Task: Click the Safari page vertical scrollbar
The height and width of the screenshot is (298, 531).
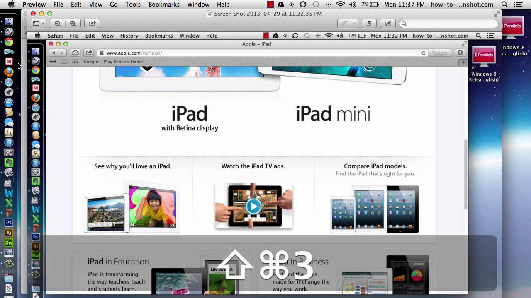Action: click(x=465, y=174)
